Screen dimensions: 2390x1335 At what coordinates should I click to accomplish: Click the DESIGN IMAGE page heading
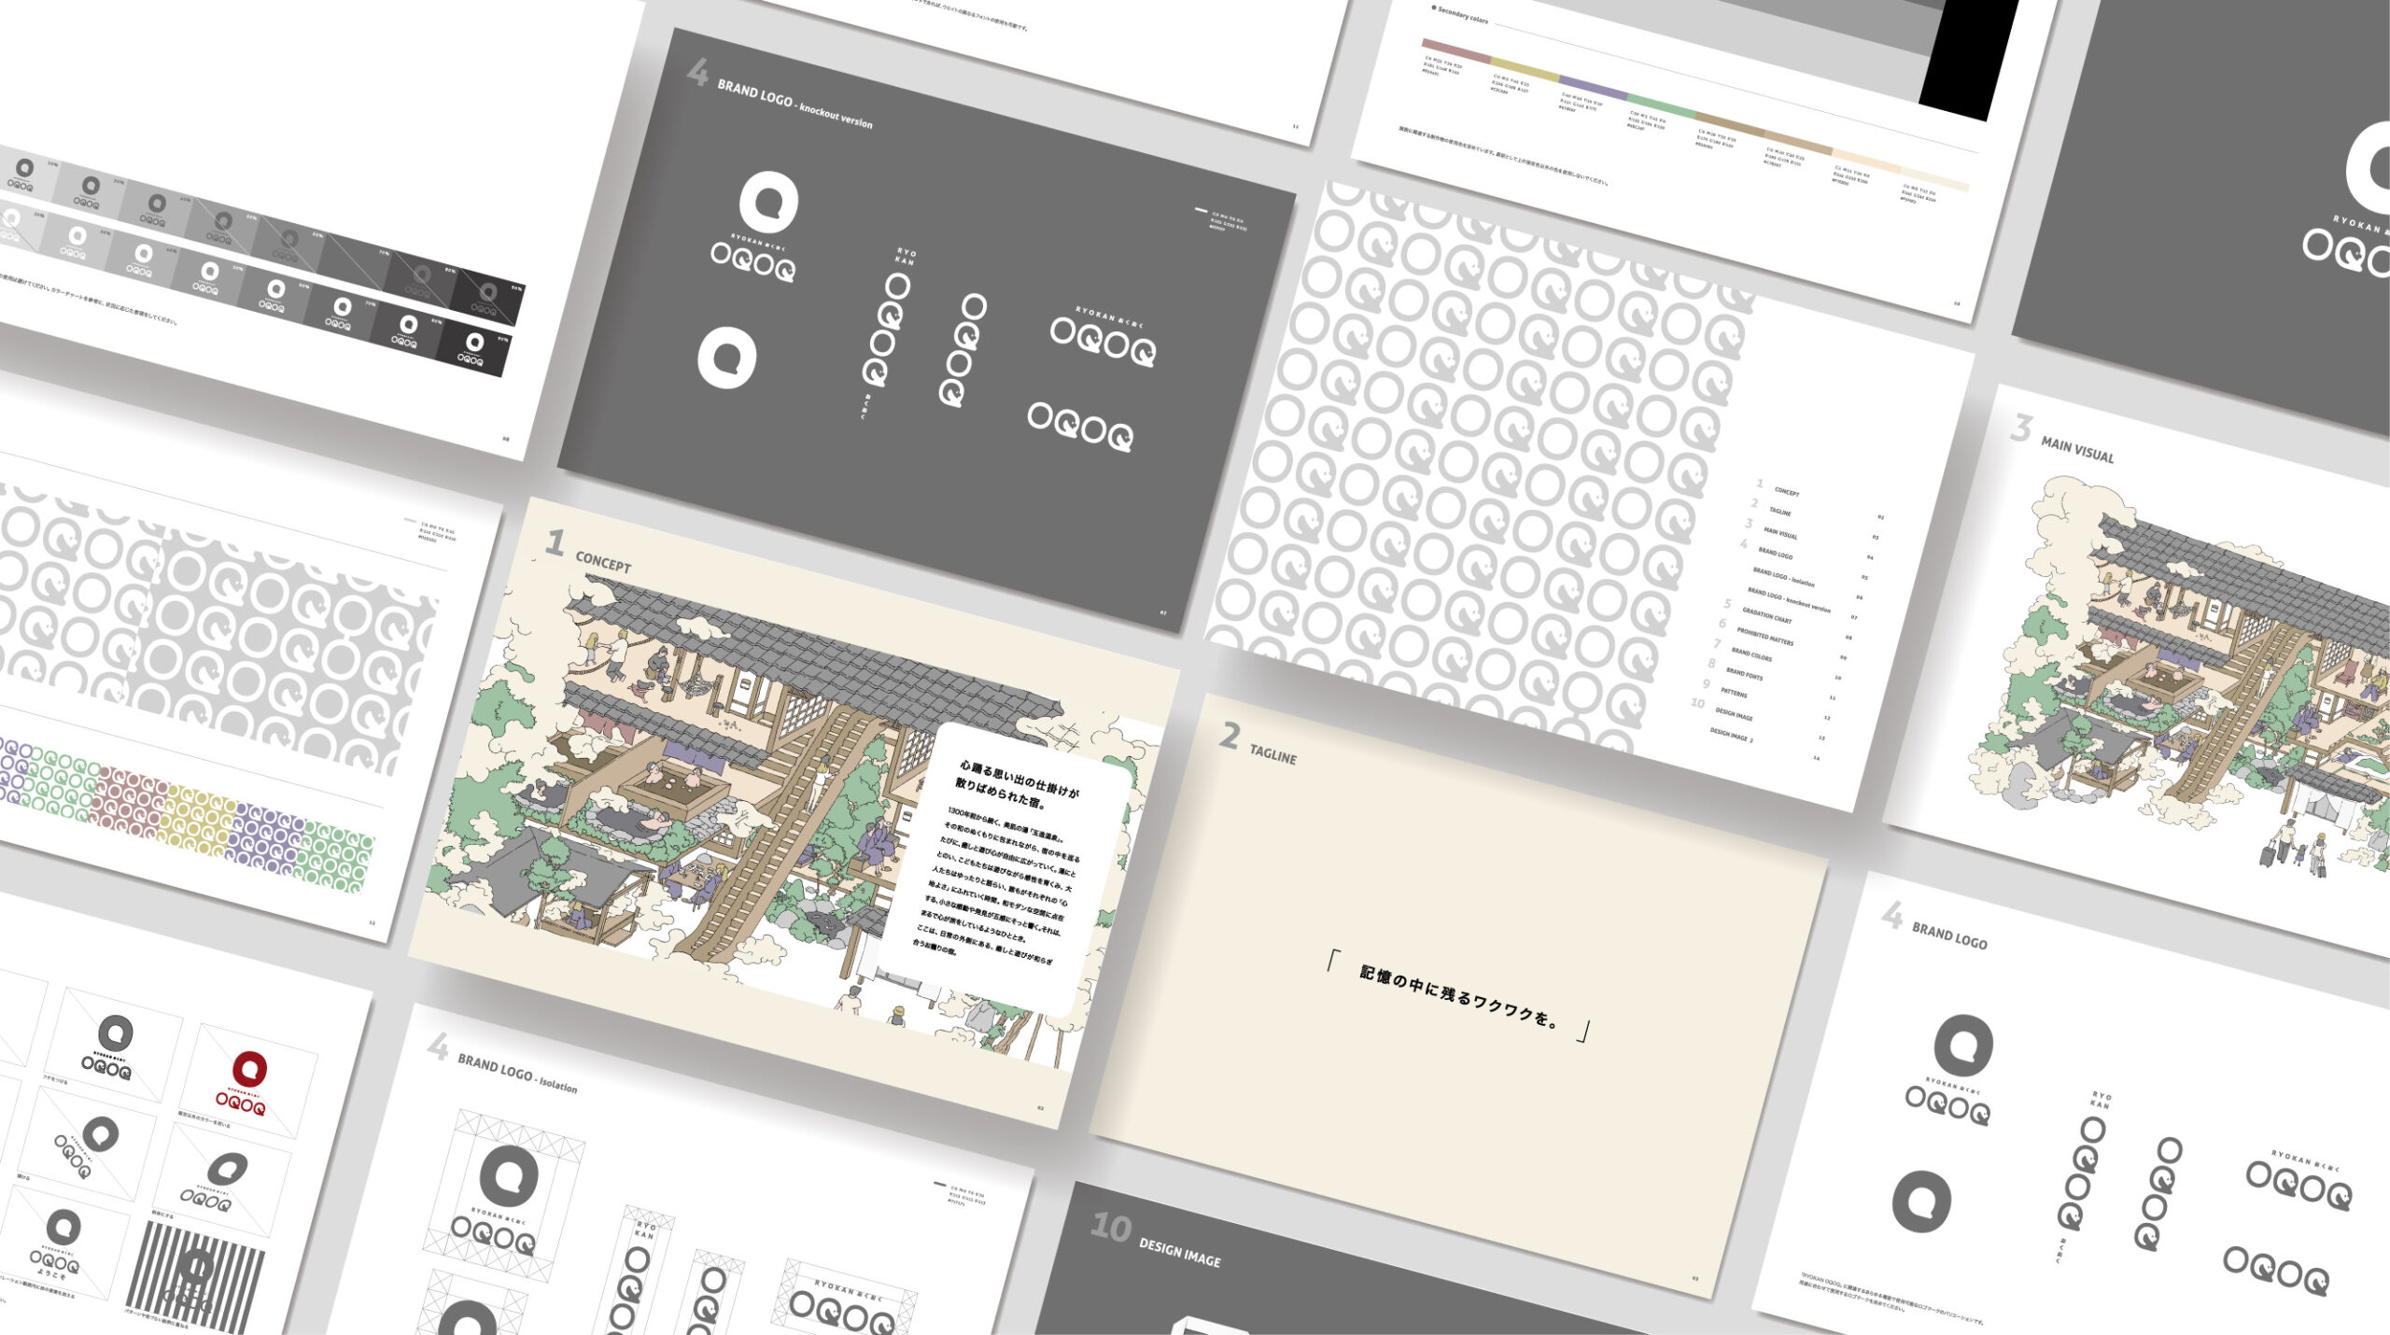[x=1179, y=1255]
